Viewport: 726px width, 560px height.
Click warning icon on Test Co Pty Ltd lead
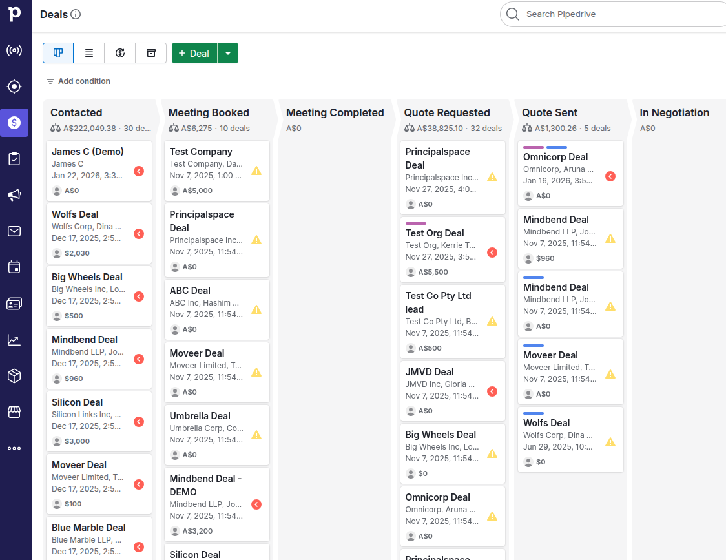492,321
